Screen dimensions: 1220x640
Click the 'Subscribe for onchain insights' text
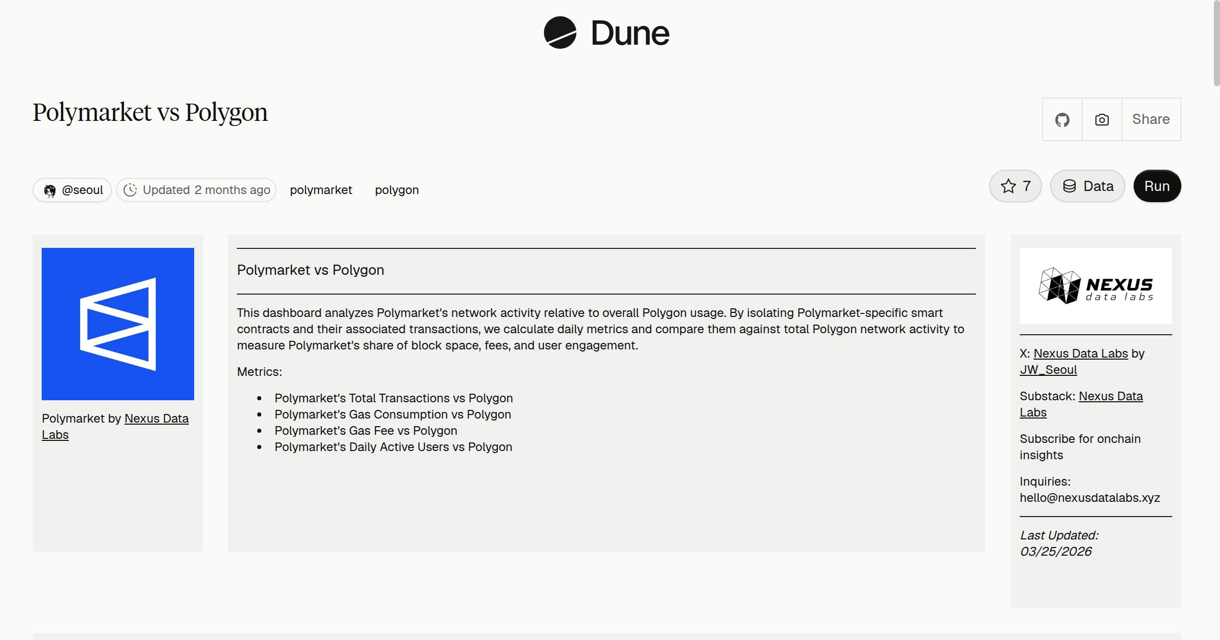1080,447
